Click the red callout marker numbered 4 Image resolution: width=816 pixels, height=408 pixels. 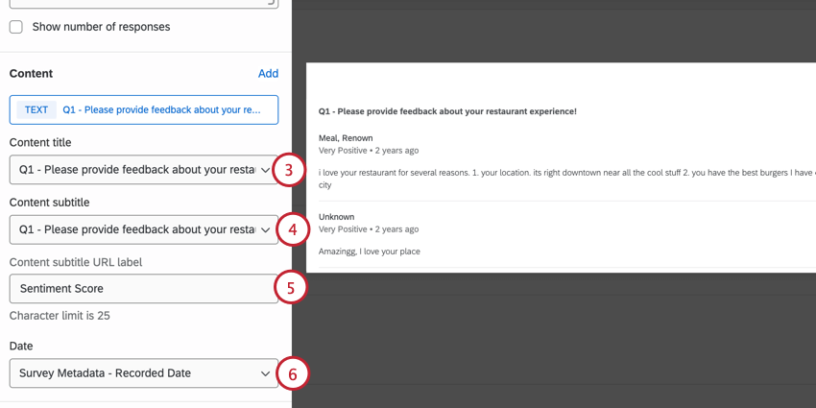[x=292, y=229]
